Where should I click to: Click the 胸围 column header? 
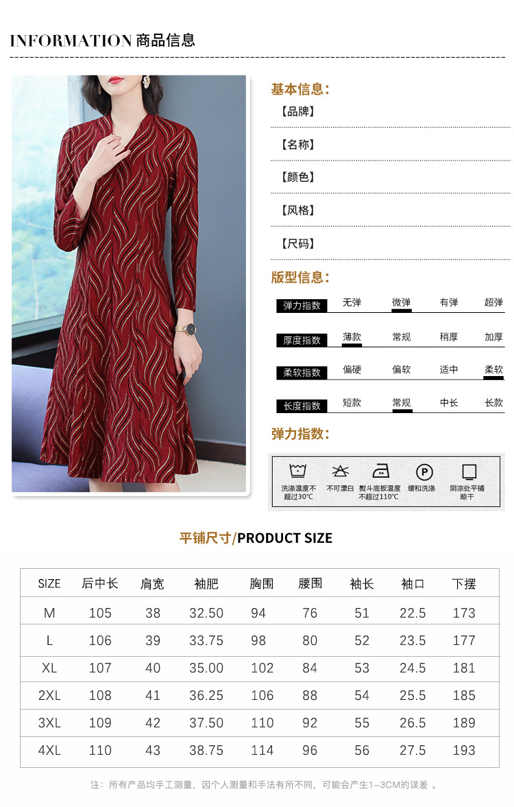click(261, 583)
